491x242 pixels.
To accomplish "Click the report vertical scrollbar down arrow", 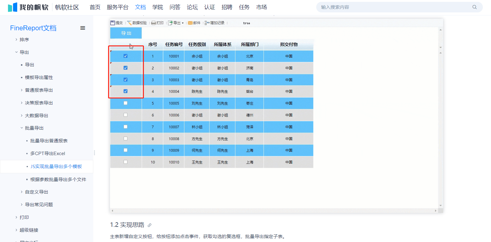I will [440, 205].
